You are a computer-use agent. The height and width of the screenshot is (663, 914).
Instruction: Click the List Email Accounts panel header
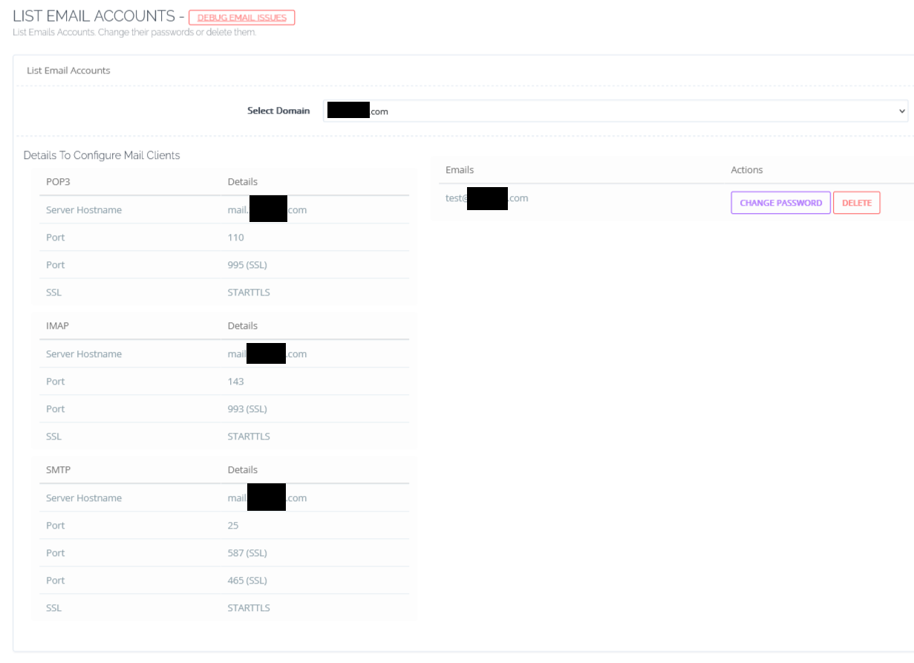click(x=68, y=71)
